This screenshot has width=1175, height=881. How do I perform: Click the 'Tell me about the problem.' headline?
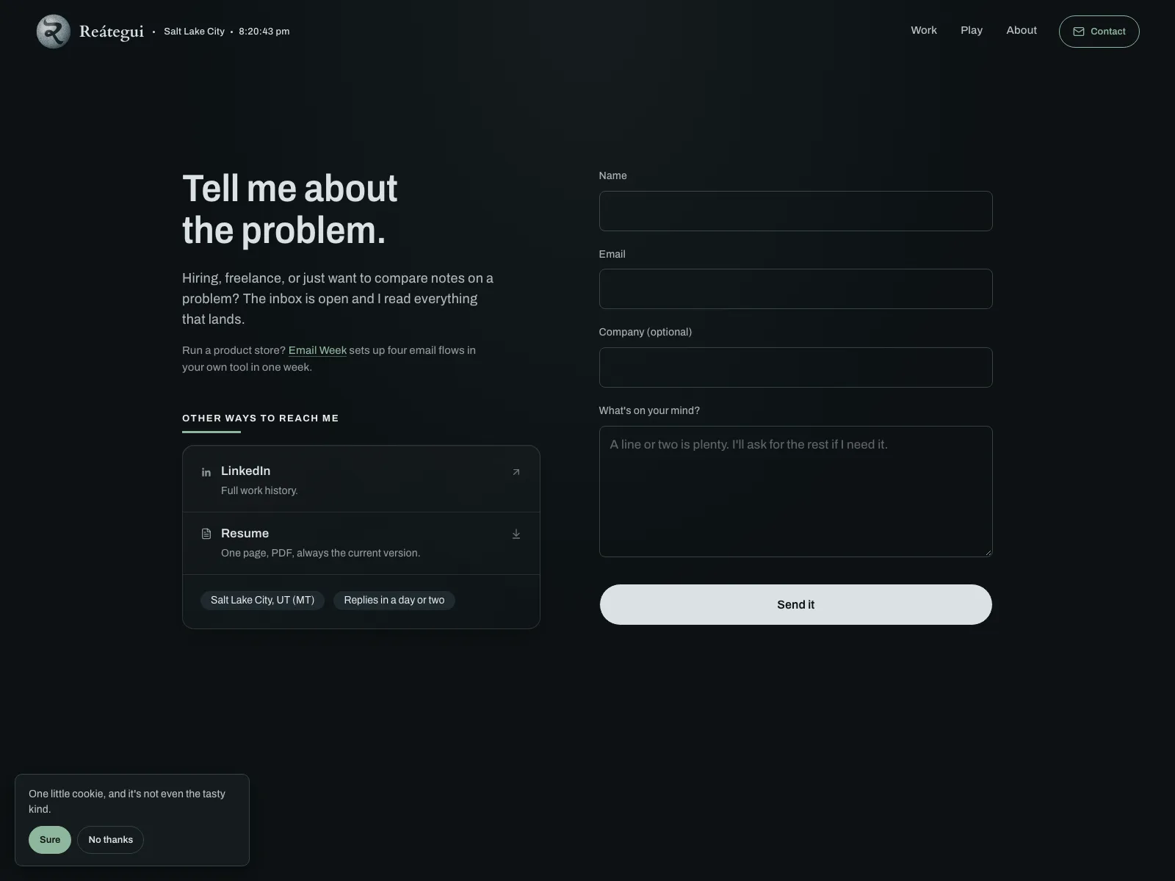point(290,209)
